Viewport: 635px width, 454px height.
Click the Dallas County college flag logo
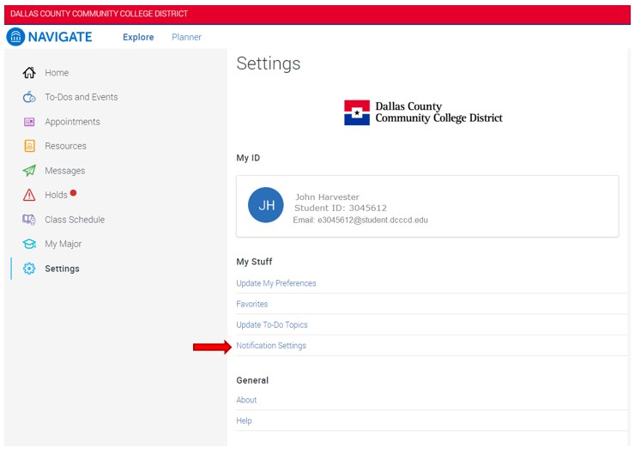[x=357, y=112]
